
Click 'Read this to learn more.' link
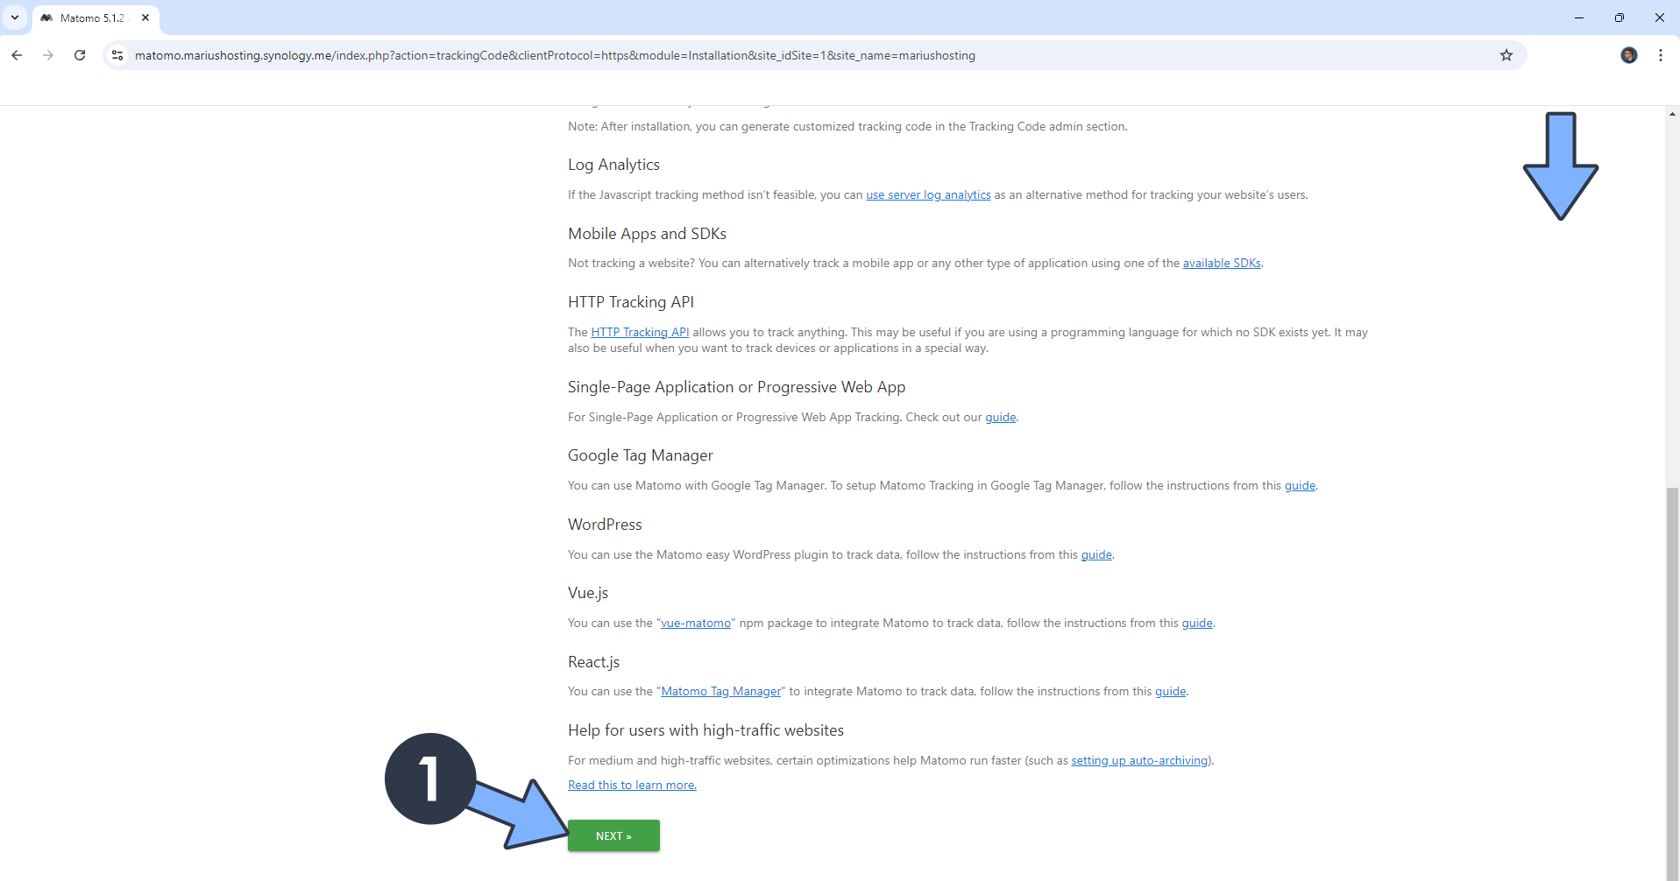point(632,786)
